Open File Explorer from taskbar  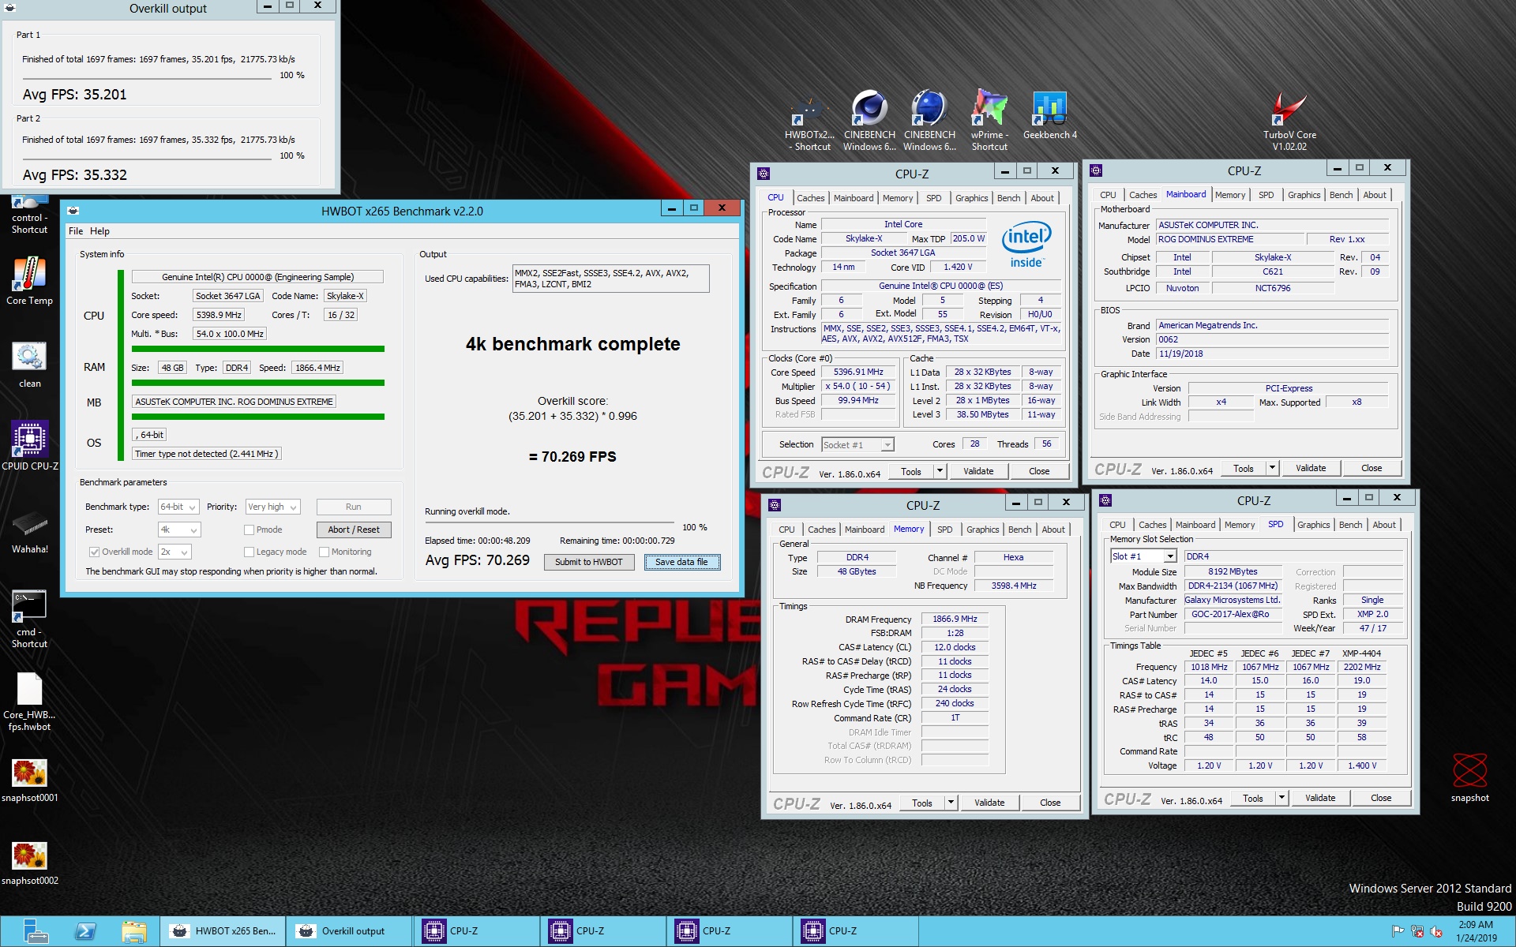click(x=134, y=931)
